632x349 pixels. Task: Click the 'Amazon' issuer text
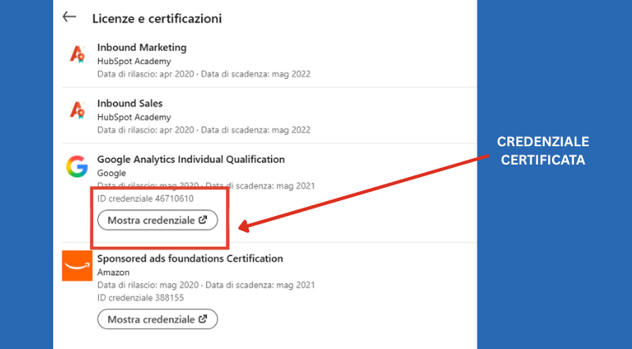click(113, 272)
